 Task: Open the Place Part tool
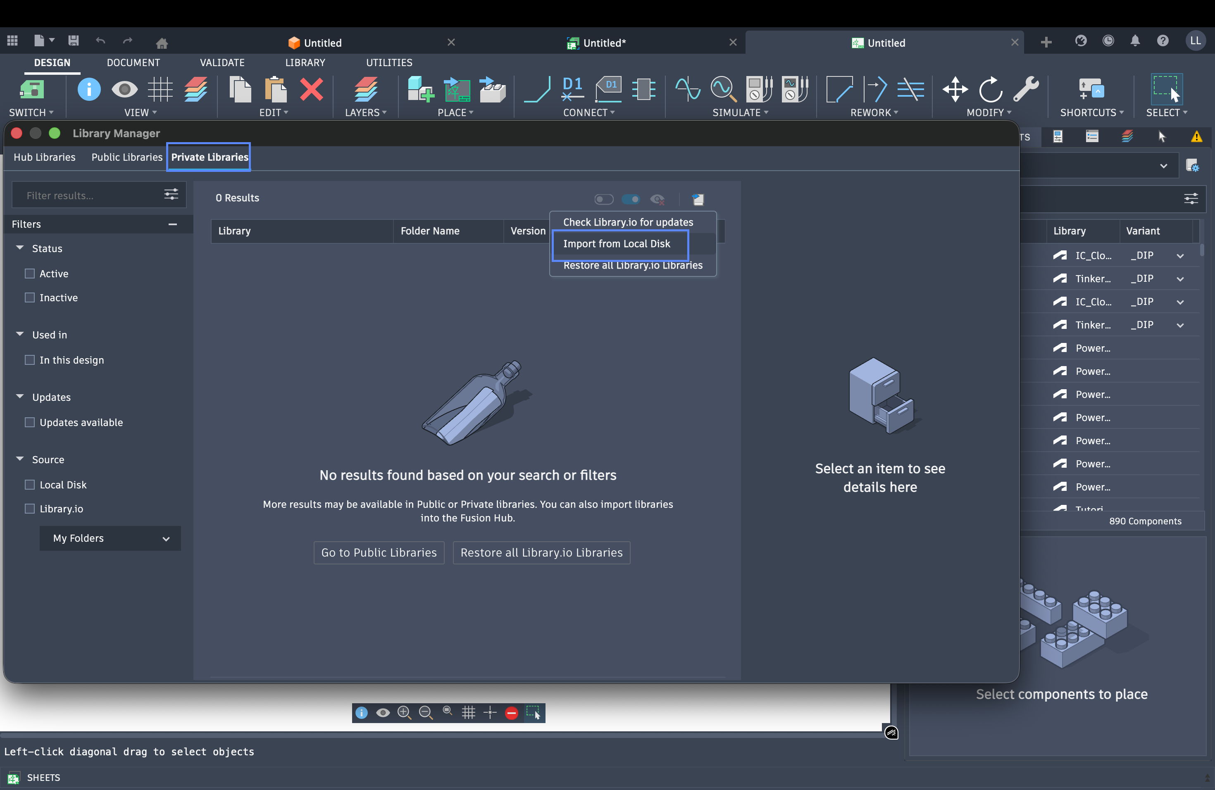[x=419, y=90]
